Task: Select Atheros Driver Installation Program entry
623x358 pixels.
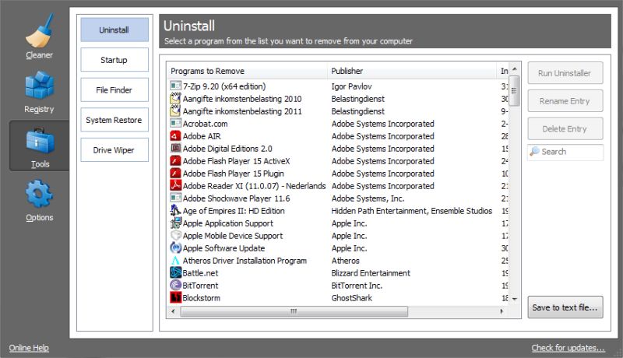Action: pyautogui.click(x=245, y=261)
